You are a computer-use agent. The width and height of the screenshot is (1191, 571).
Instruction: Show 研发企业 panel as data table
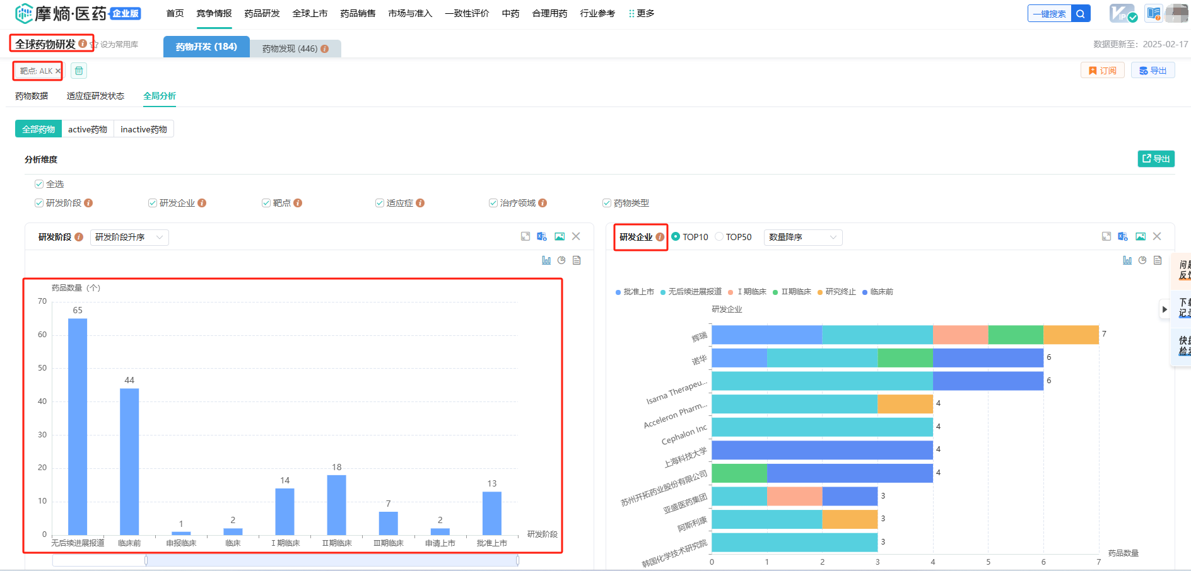[x=1158, y=260]
